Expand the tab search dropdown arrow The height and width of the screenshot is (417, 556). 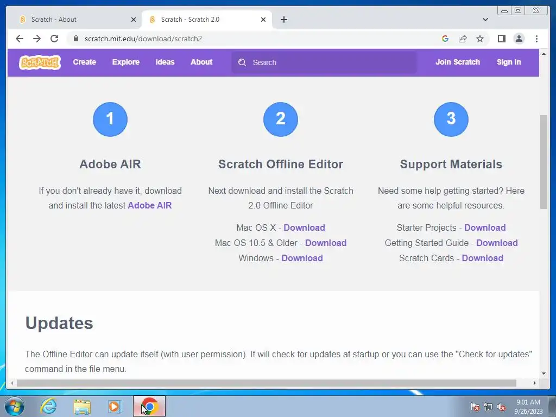click(485, 20)
